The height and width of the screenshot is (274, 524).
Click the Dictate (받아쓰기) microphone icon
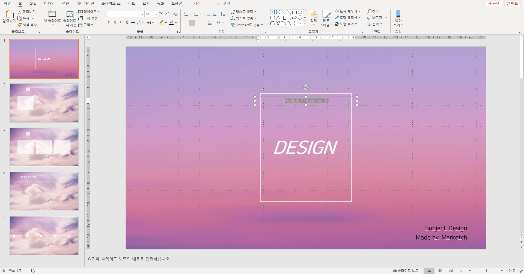[398, 14]
